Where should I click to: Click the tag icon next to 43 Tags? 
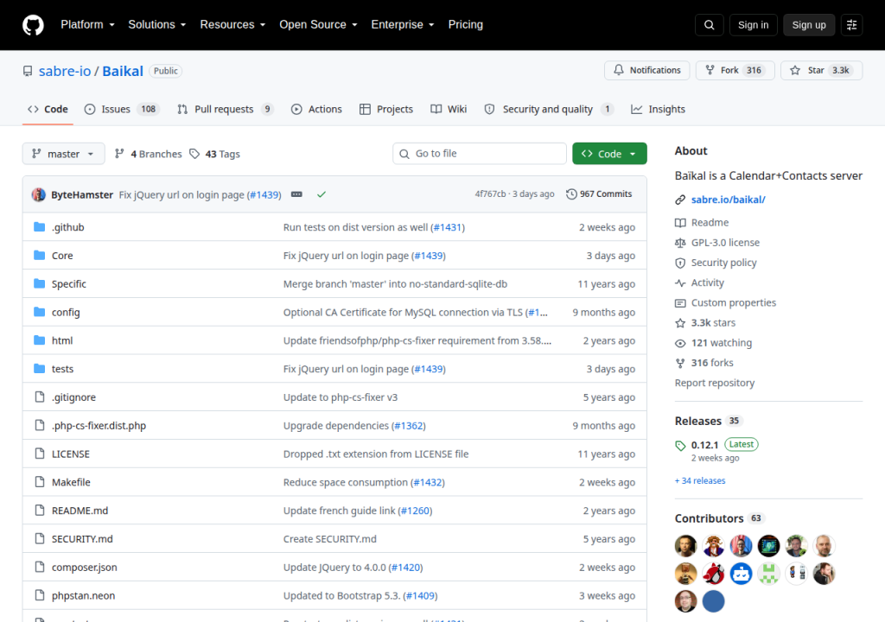pyautogui.click(x=194, y=154)
